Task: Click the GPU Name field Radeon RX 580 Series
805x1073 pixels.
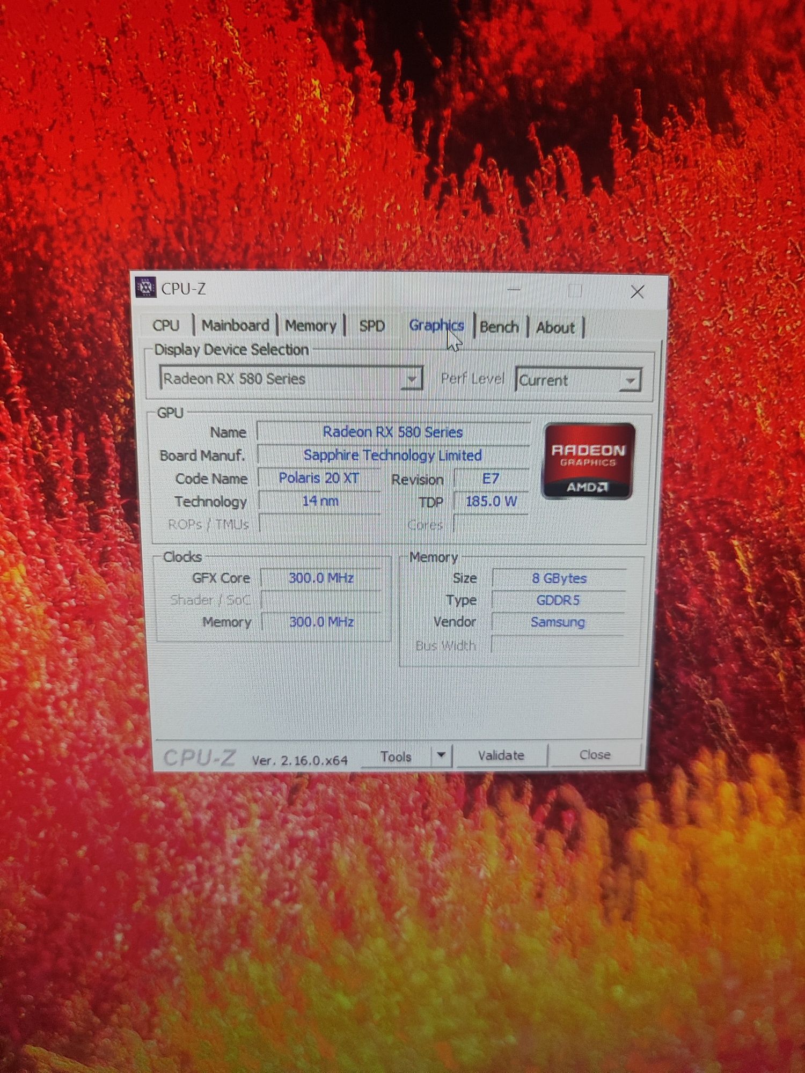Action: tap(393, 432)
